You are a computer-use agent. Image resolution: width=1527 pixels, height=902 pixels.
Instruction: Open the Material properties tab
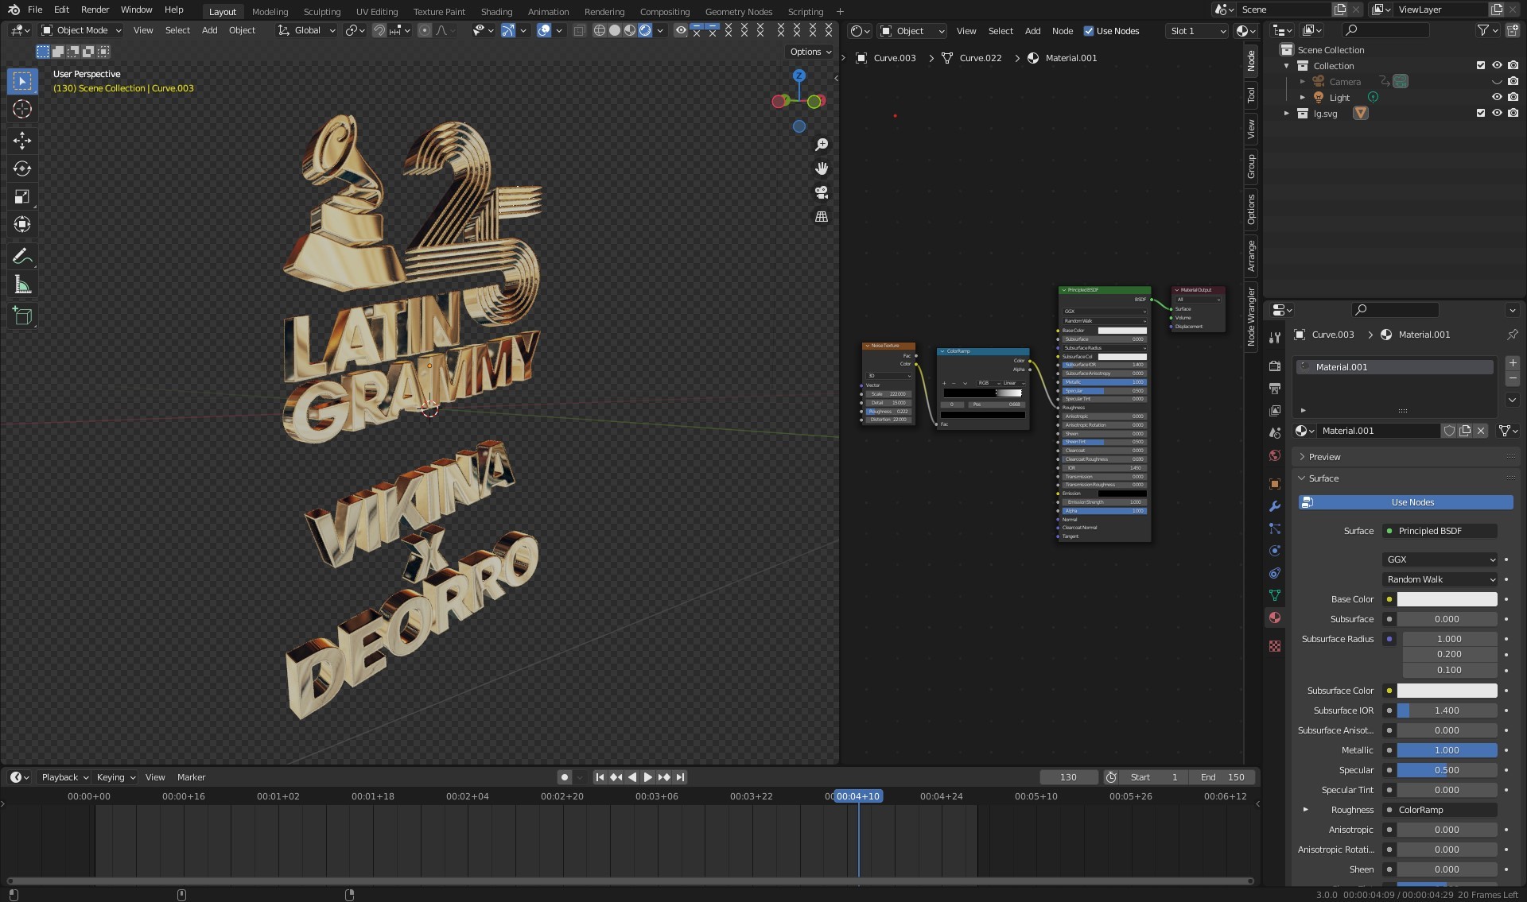pyautogui.click(x=1275, y=617)
